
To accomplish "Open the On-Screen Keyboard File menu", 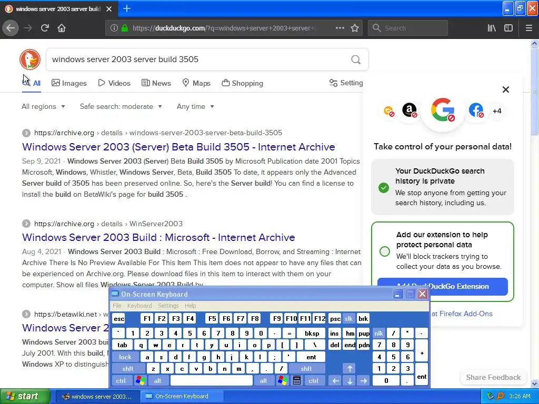I will tap(117, 306).
